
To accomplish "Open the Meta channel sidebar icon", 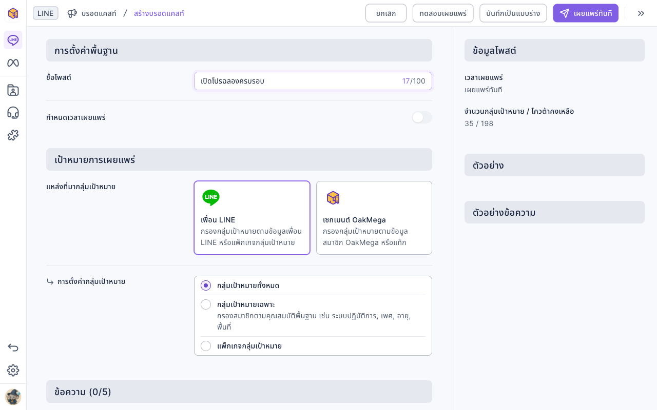I will coord(13,63).
